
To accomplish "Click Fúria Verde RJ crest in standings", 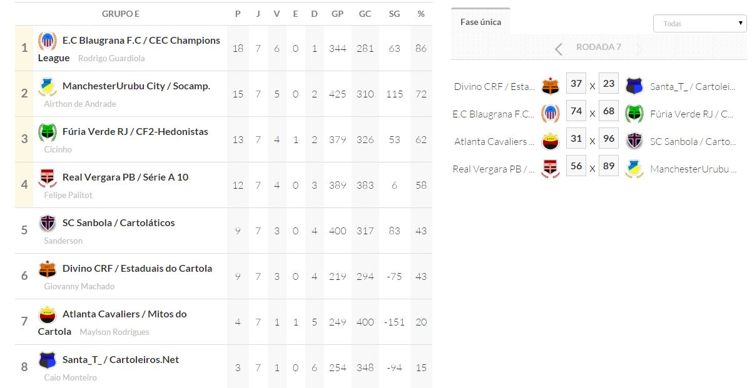I will pyautogui.click(x=48, y=132).
